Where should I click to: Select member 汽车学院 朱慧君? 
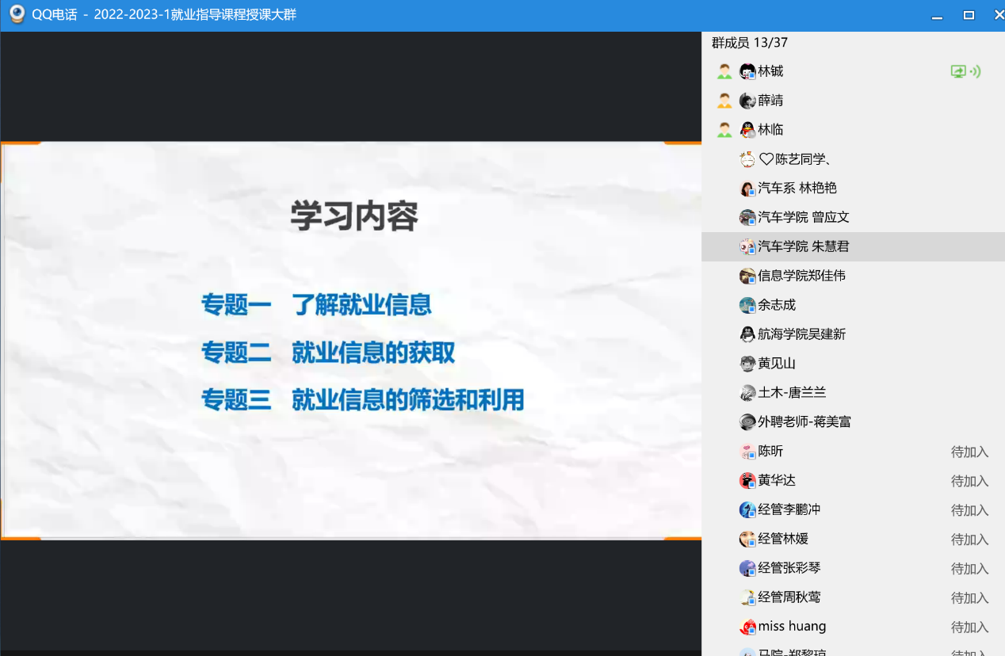803,246
